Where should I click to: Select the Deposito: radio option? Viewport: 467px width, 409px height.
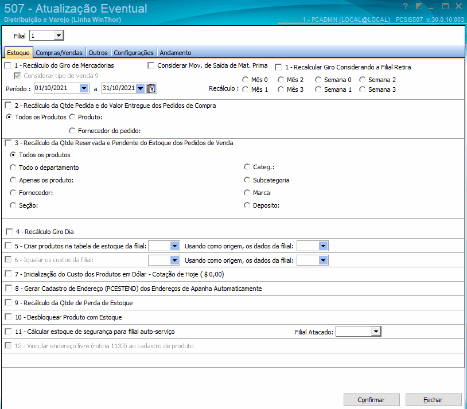point(247,205)
